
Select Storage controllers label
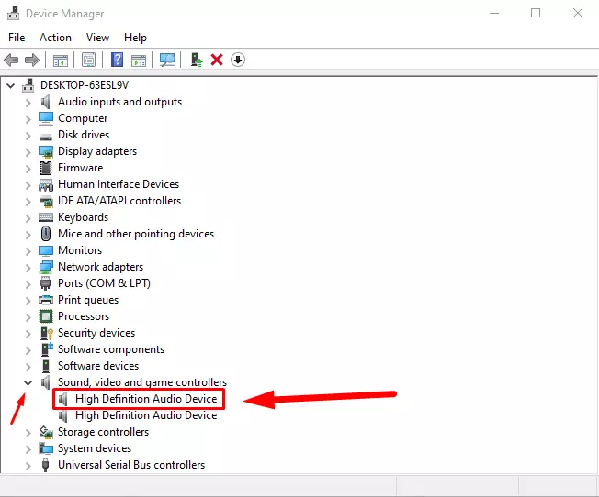pyautogui.click(x=103, y=432)
